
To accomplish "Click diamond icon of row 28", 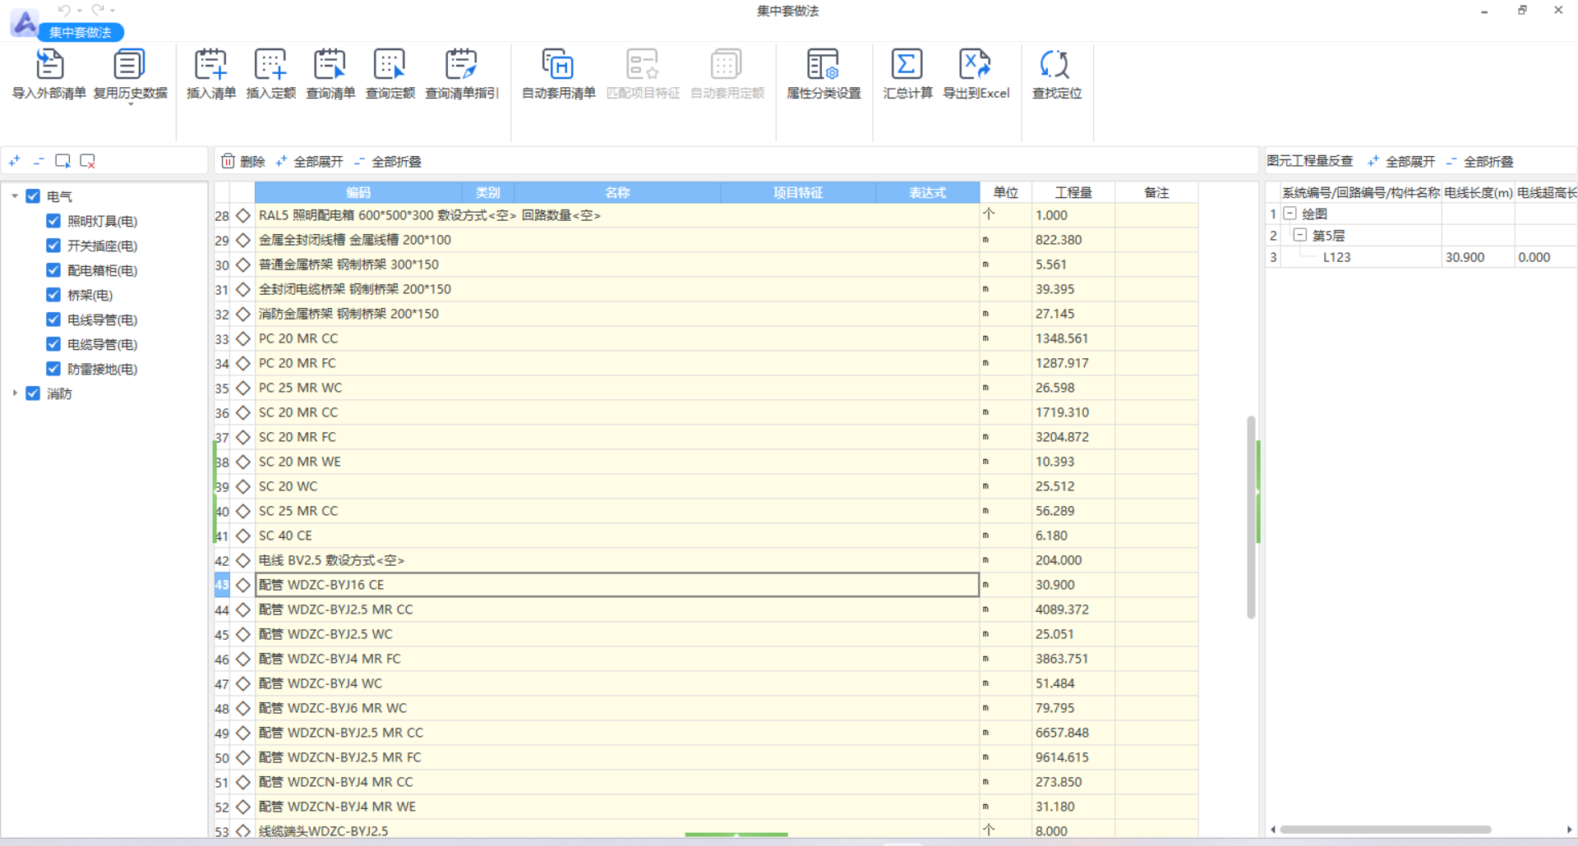I will (242, 215).
